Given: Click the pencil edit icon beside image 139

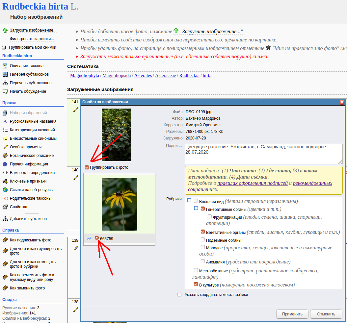Looking at the screenshot, I should click(76, 248).
